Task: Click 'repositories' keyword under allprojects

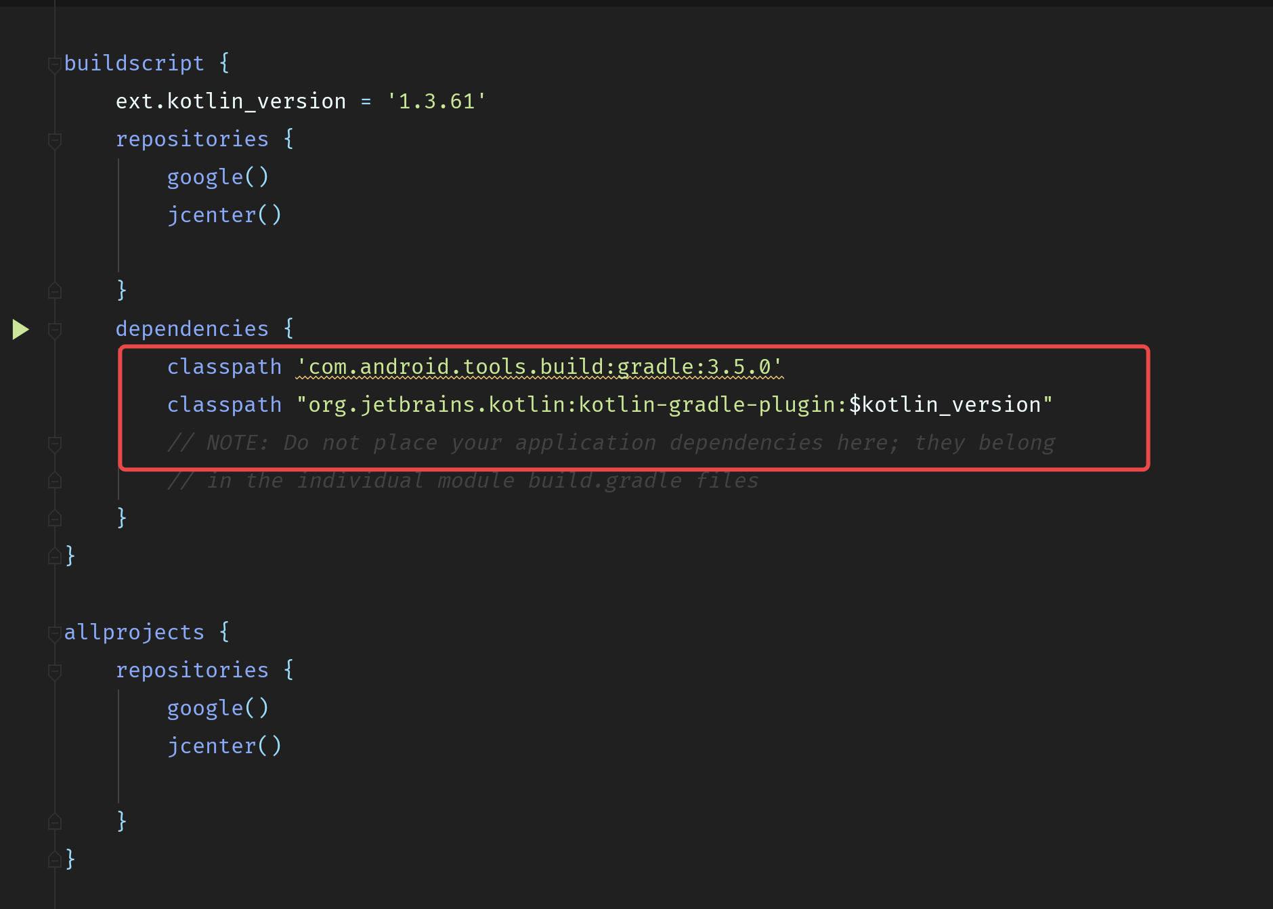Action: (x=192, y=670)
